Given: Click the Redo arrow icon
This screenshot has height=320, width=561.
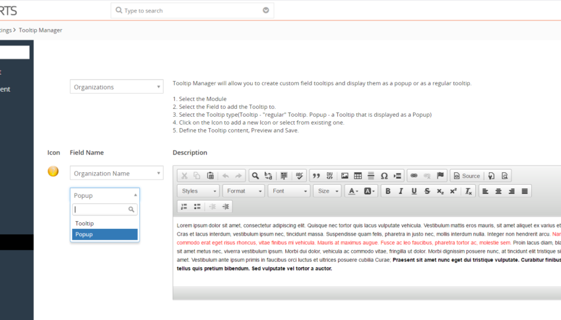Looking at the screenshot, I should [x=238, y=176].
